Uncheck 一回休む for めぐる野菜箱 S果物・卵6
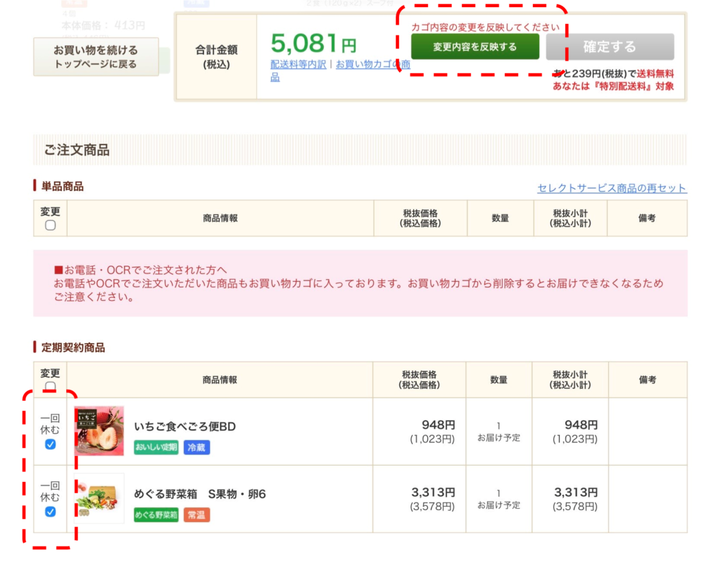721x563 pixels. pos(50,512)
